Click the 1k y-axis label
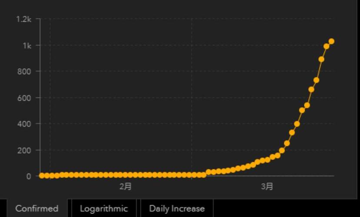The image size is (360, 217). (x=27, y=46)
